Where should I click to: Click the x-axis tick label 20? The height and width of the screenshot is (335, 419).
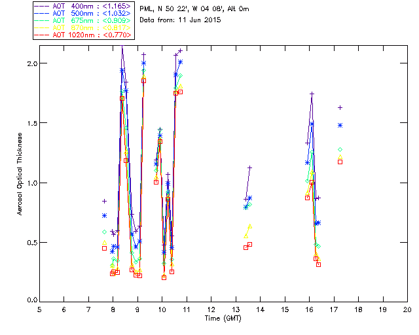[407, 309]
